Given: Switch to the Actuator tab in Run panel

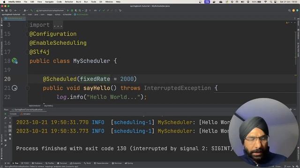Looking at the screenshot, I should (x=26, y=114).
